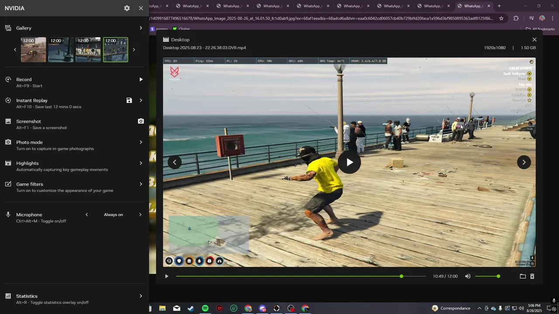Click the Microphone icon

click(x=8, y=215)
